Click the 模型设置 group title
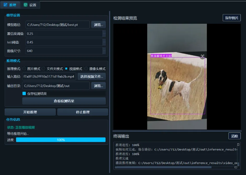 pos(13,15)
